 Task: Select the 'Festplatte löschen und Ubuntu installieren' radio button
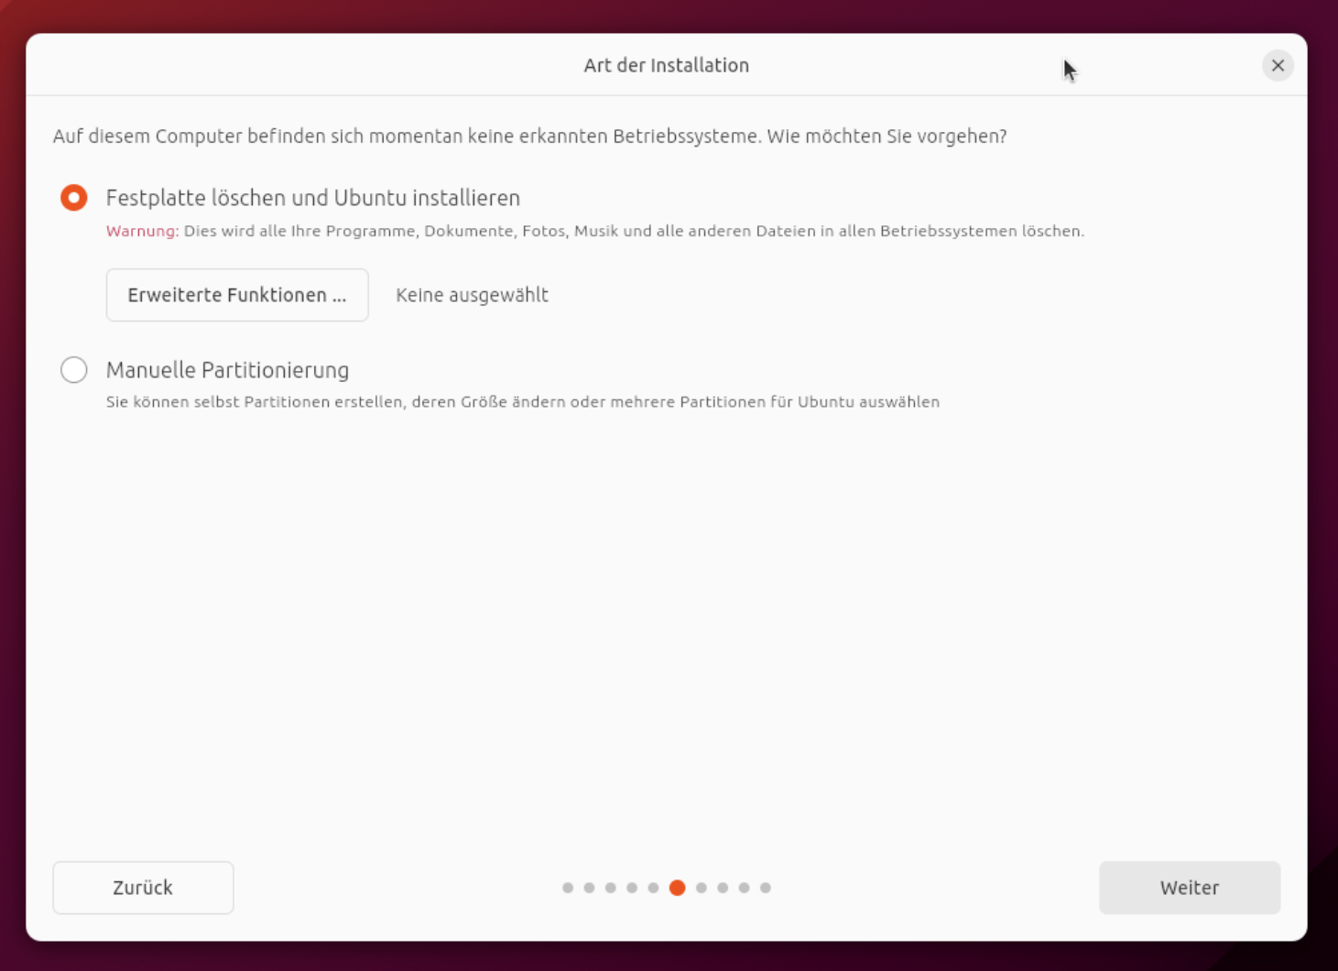coord(74,198)
